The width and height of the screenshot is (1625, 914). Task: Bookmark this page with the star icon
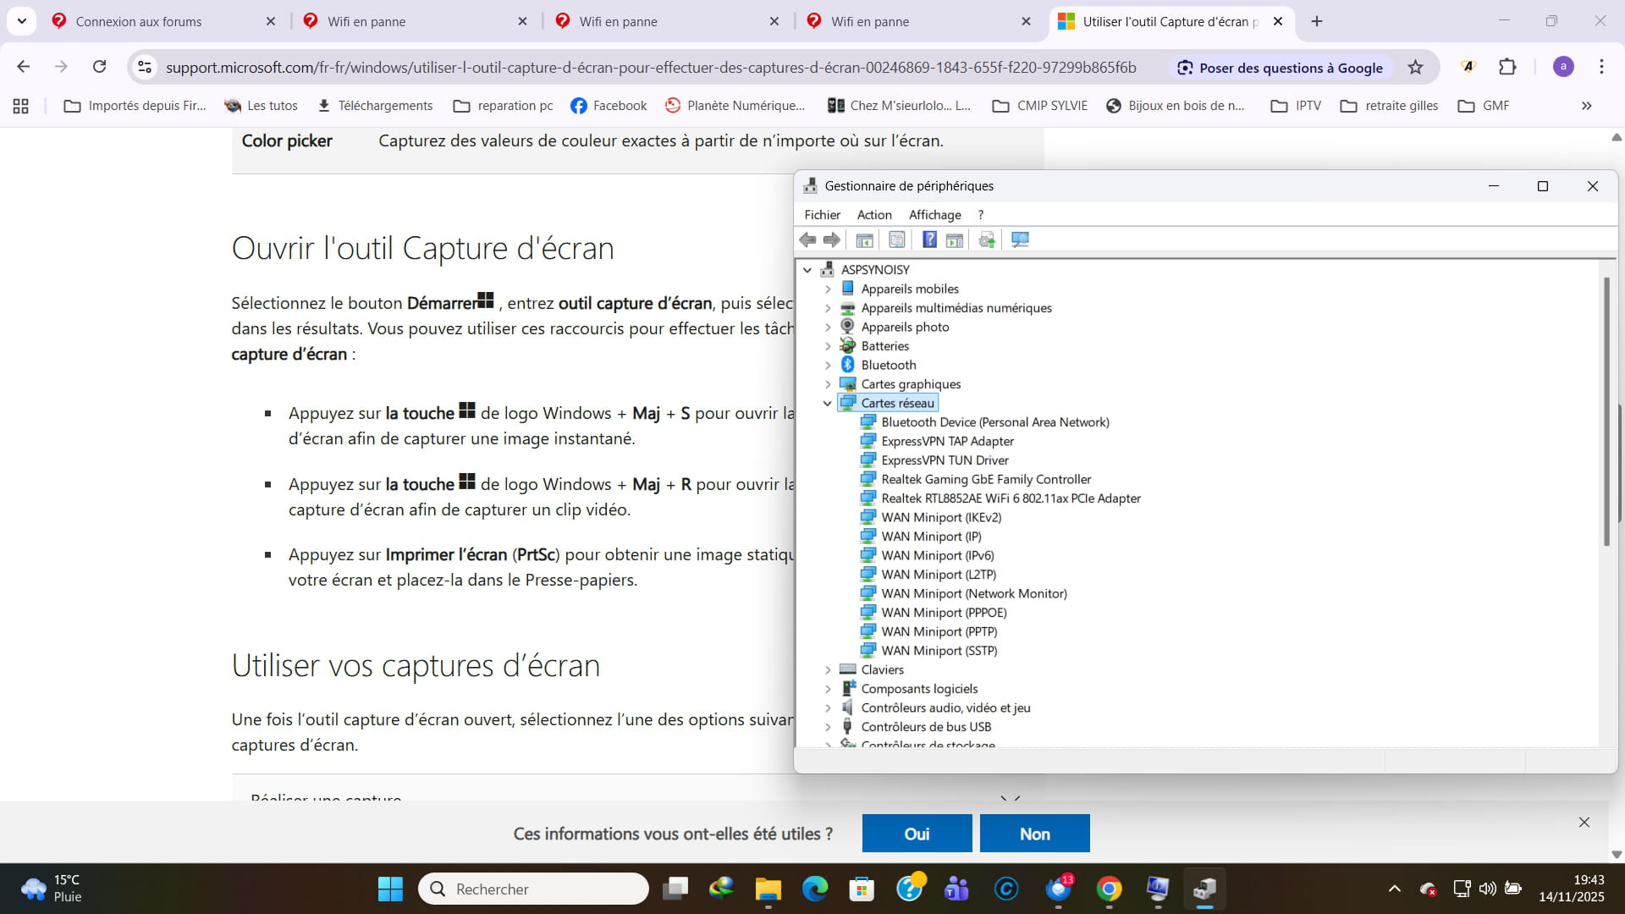tap(1415, 68)
